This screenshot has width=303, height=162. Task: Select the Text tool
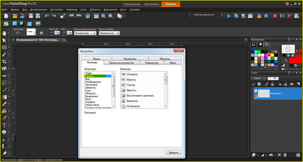(x=4, y=125)
